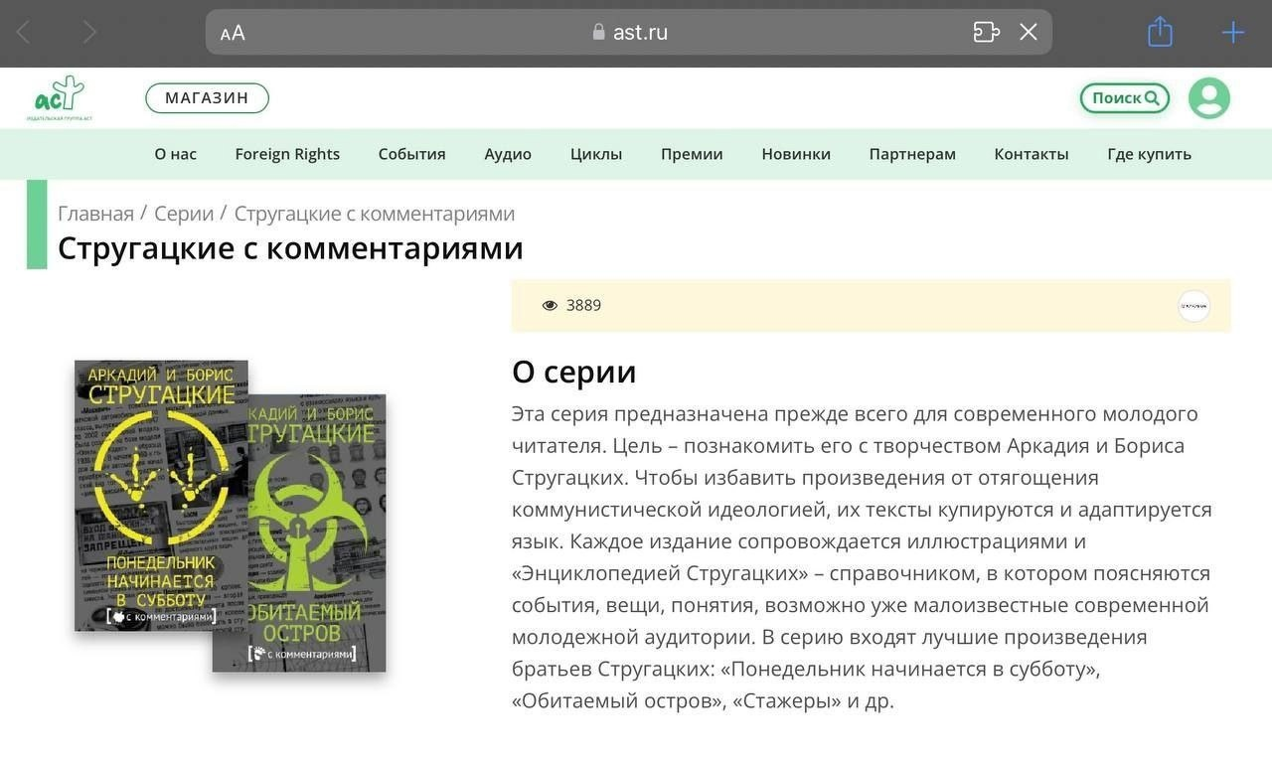
Task: Open the МАГАЗИН store button
Action: coord(207,97)
